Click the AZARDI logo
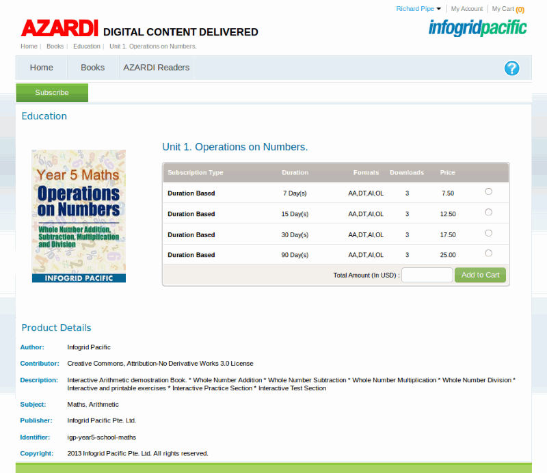Screen dimensions: 547x473 point(59,28)
